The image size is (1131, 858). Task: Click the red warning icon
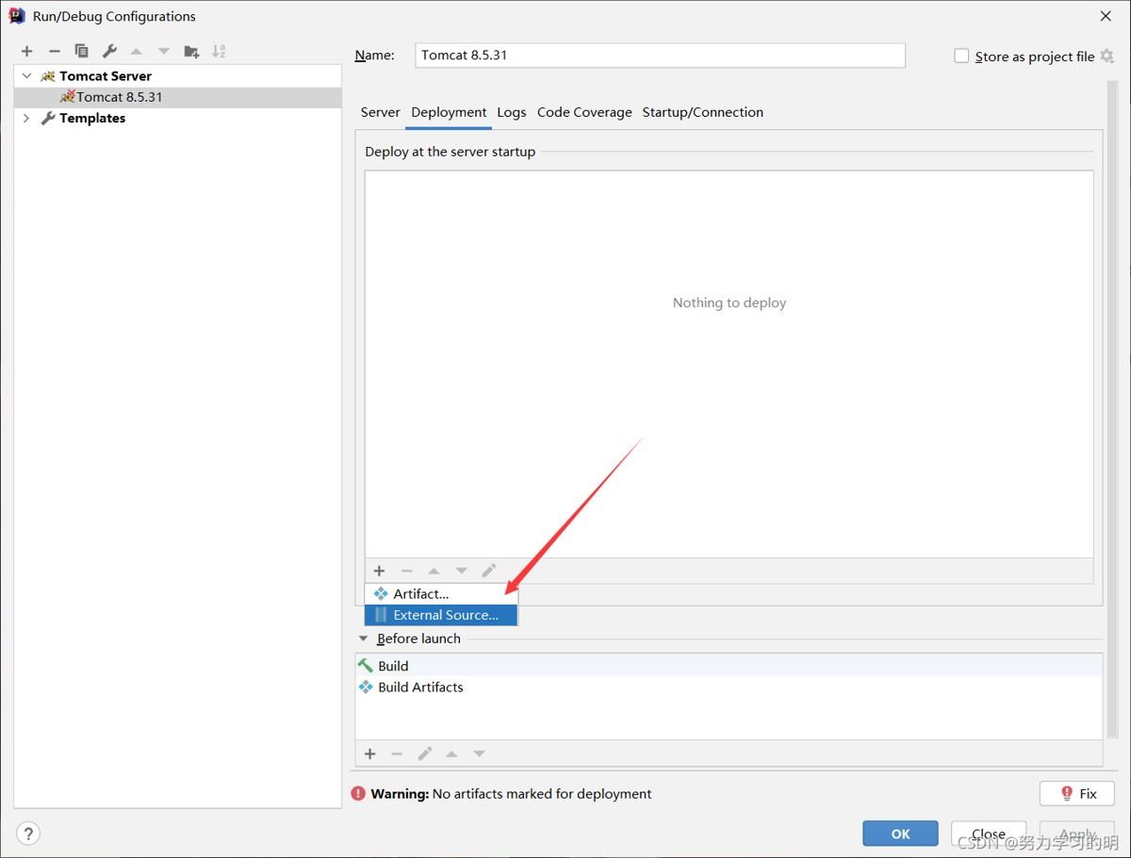(359, 794)
